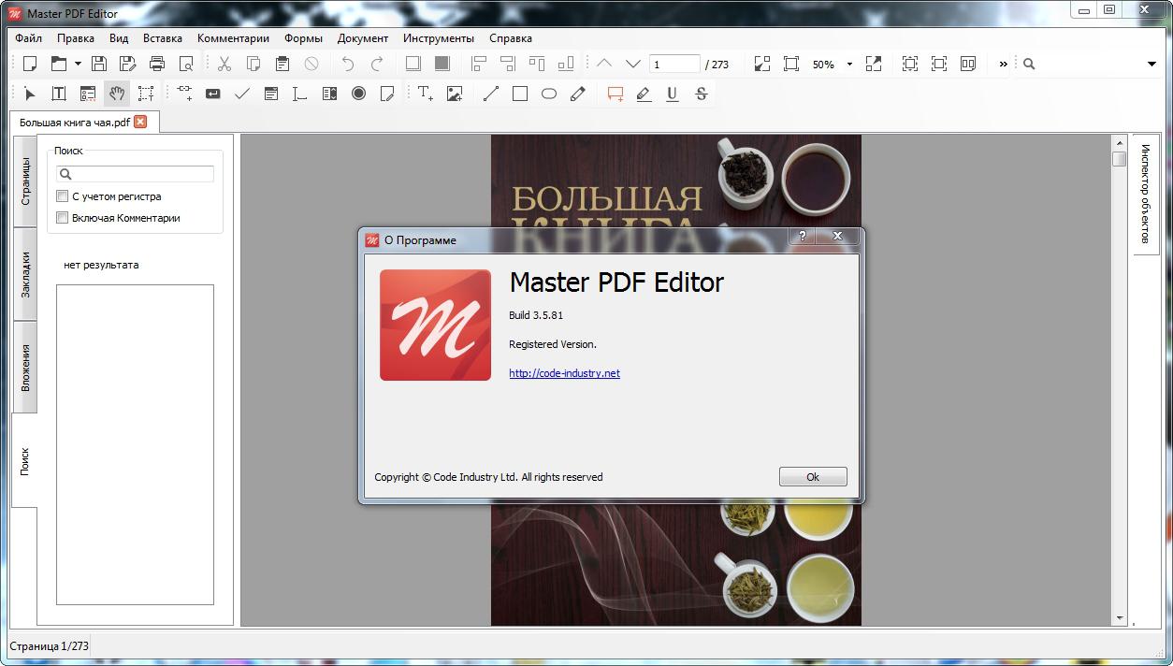
Task: Select the Ellipse drawing tool
Action: coord(549,94)
